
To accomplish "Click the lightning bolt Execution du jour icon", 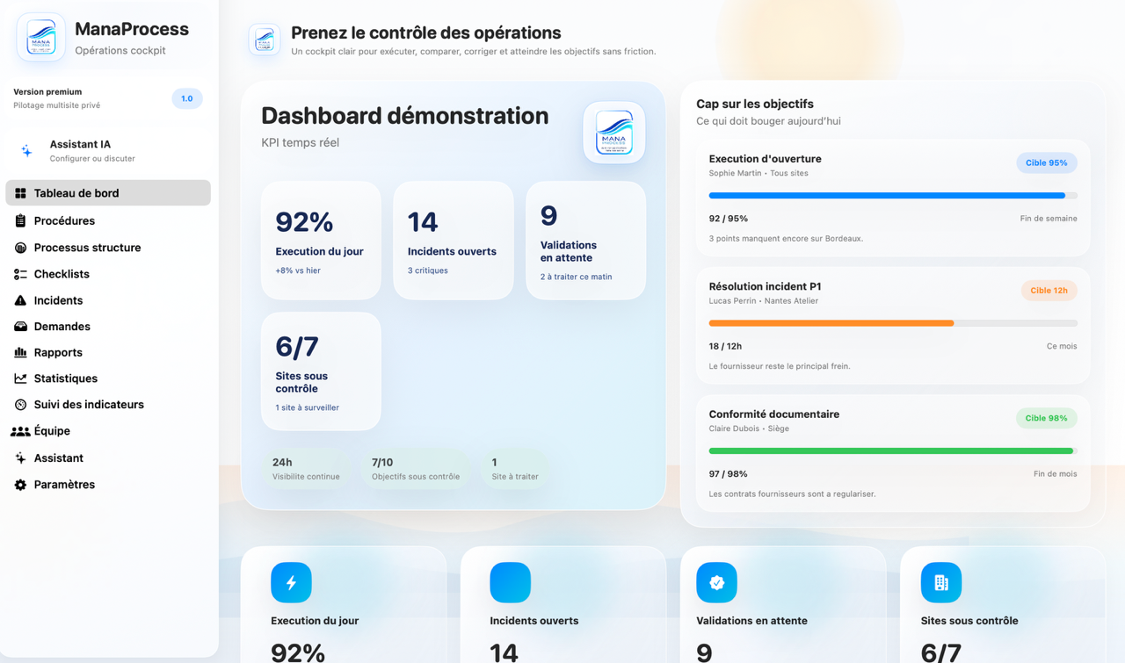I will point(291,582).
